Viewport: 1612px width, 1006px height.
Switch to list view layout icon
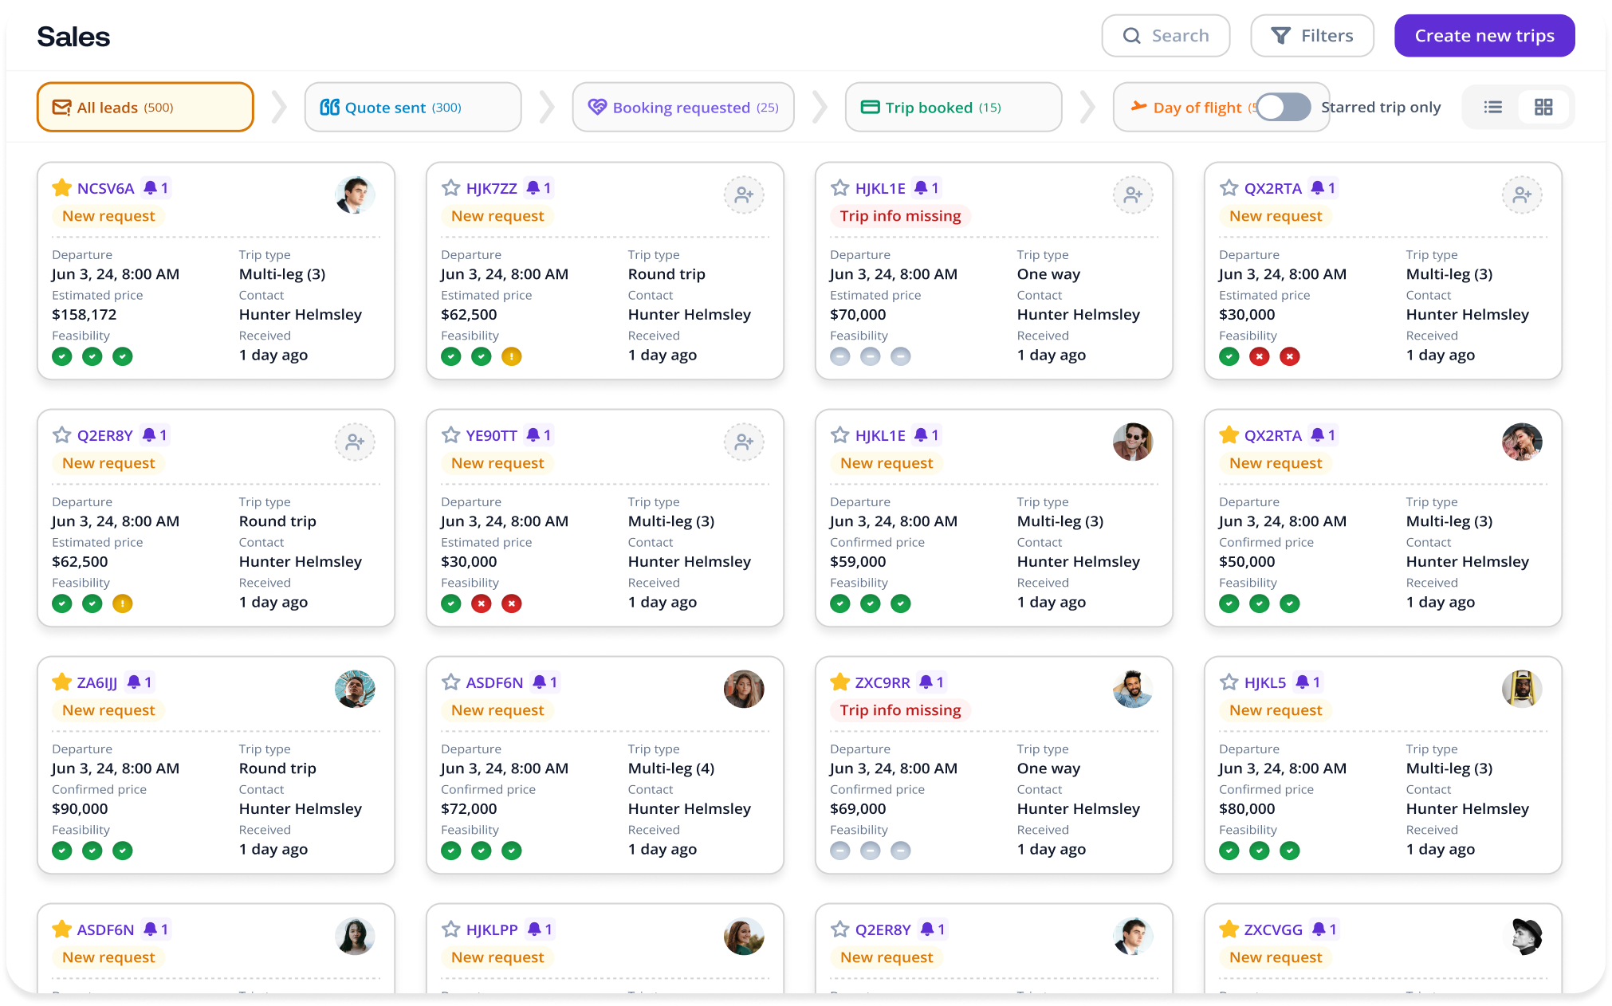tap(1492, 107)
